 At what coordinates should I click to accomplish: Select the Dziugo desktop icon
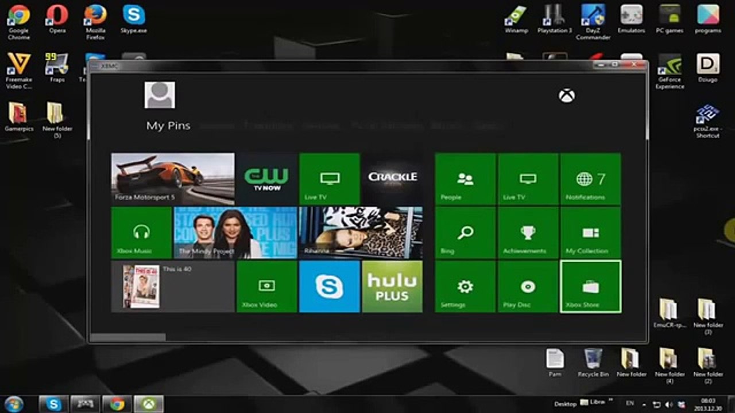point(708,68)
